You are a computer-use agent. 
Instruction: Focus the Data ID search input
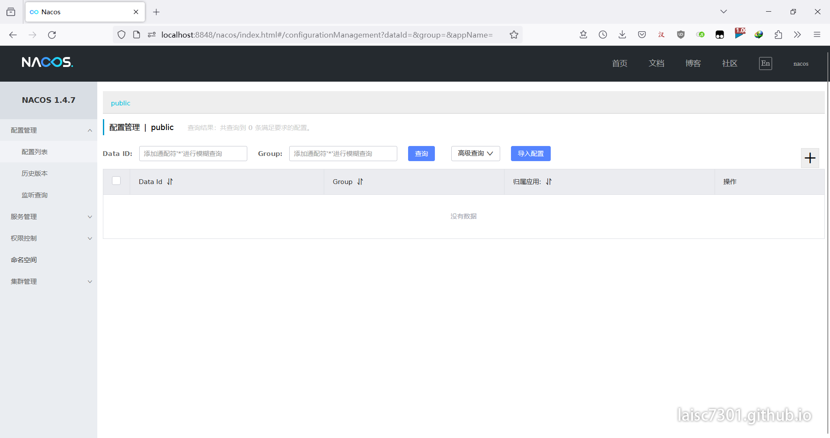coord(193,153)
